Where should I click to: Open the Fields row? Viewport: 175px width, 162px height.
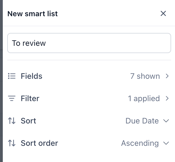click(x=89, y=76)
